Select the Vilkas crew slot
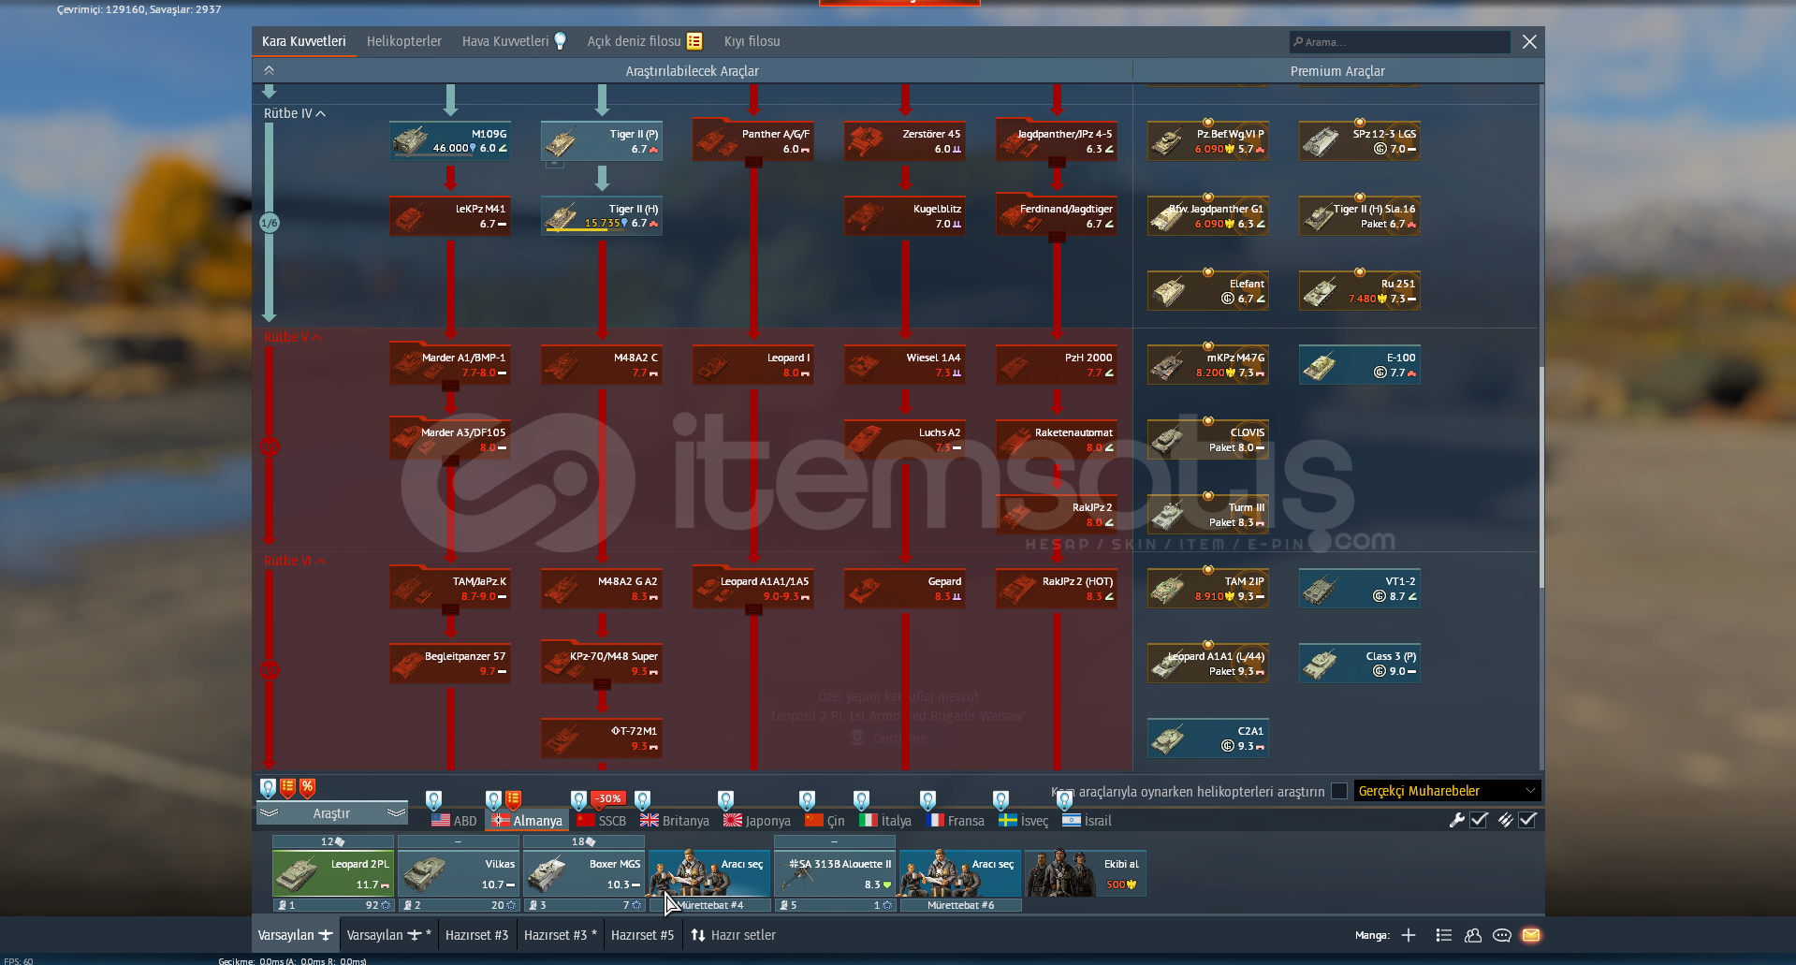This screenshot has width=1796, height=965. point(459,873)
